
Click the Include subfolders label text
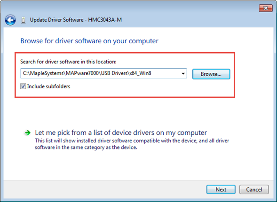click(x=48, y=86)
